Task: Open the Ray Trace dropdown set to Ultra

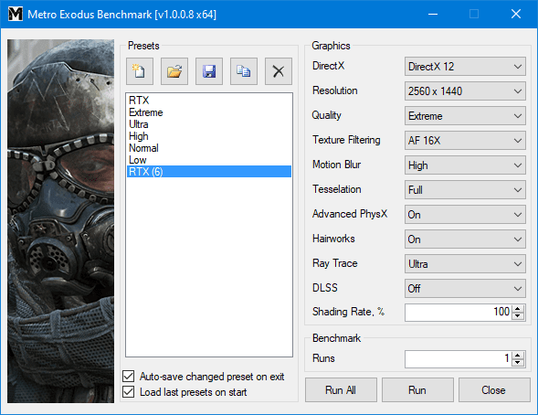Action: coord(465,263)
